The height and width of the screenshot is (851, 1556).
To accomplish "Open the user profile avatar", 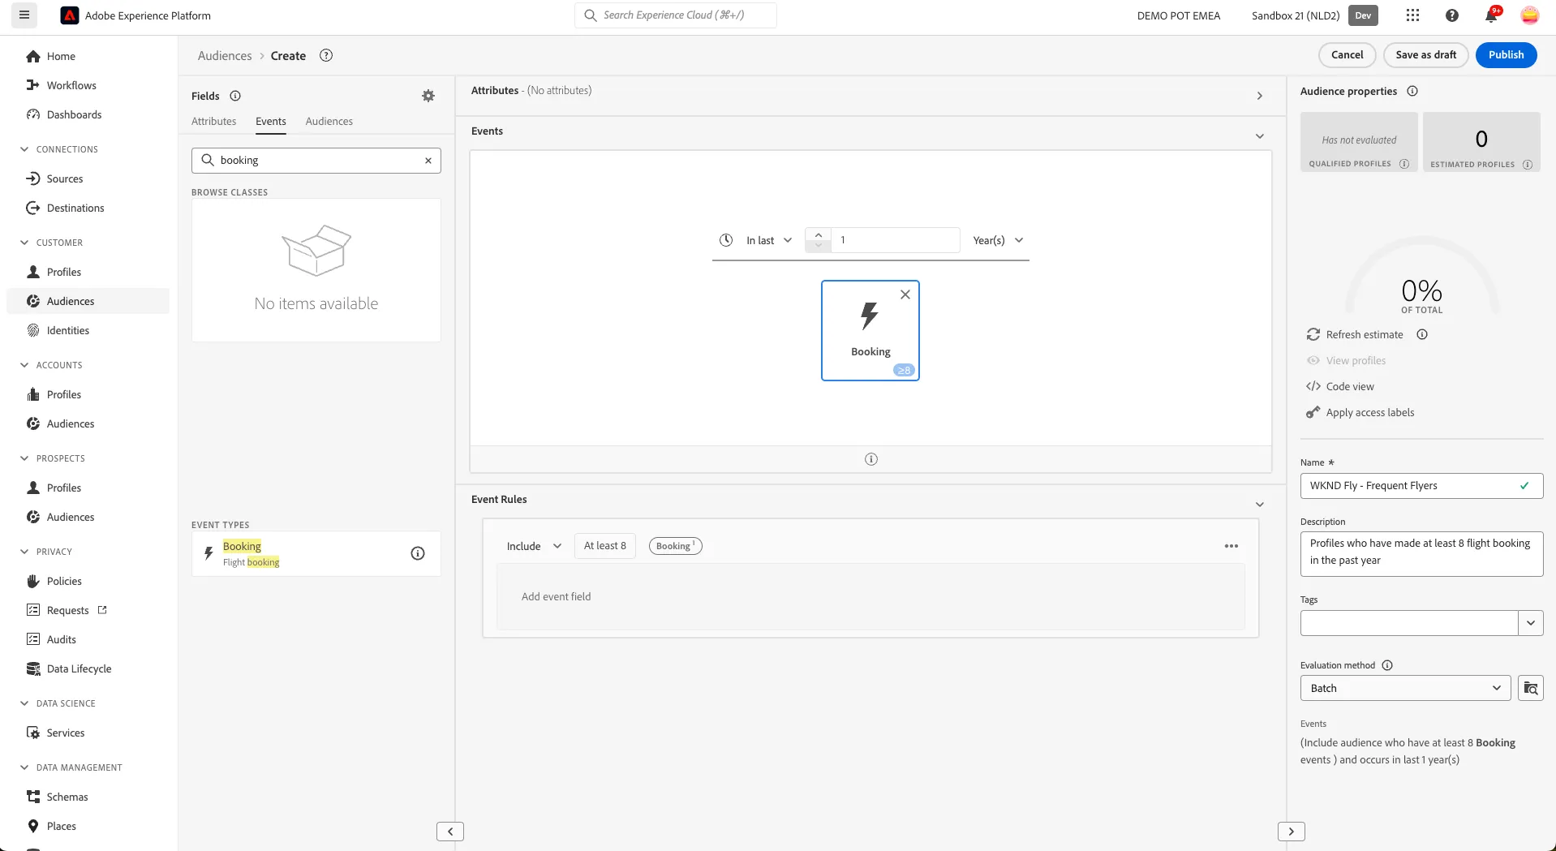I will 1529,15.
